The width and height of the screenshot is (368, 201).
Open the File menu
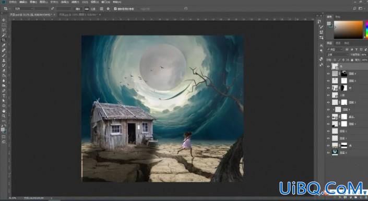click(13, 2)
